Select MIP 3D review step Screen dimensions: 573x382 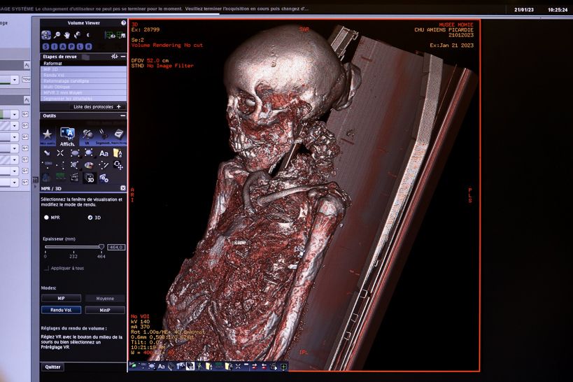[x=51, y=69]
